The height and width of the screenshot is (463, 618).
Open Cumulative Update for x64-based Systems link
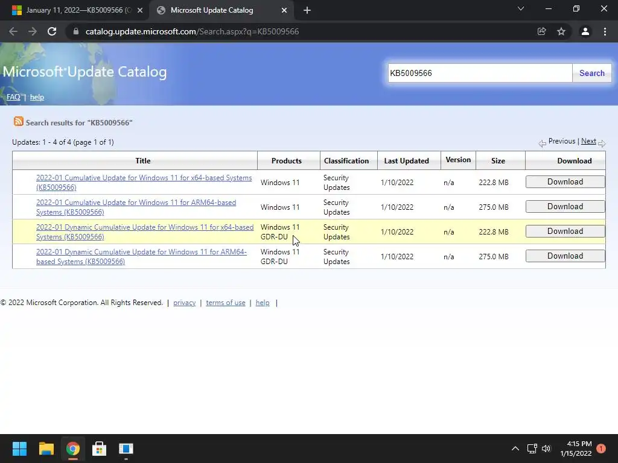144,182
